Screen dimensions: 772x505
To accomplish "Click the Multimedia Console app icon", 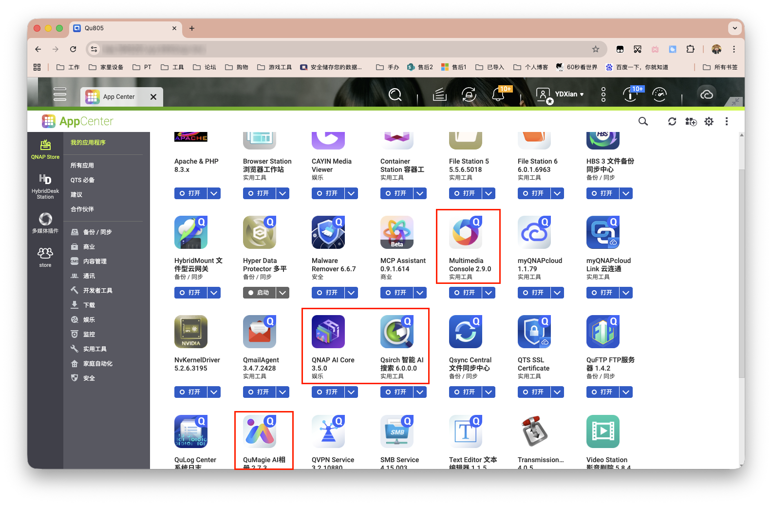I will 465,233.
